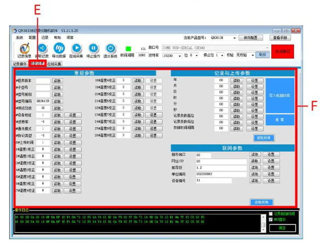Click 设置 for 秒
This screenshot has width=320, height=246.
pyautogui.click(x=255, y=110)
